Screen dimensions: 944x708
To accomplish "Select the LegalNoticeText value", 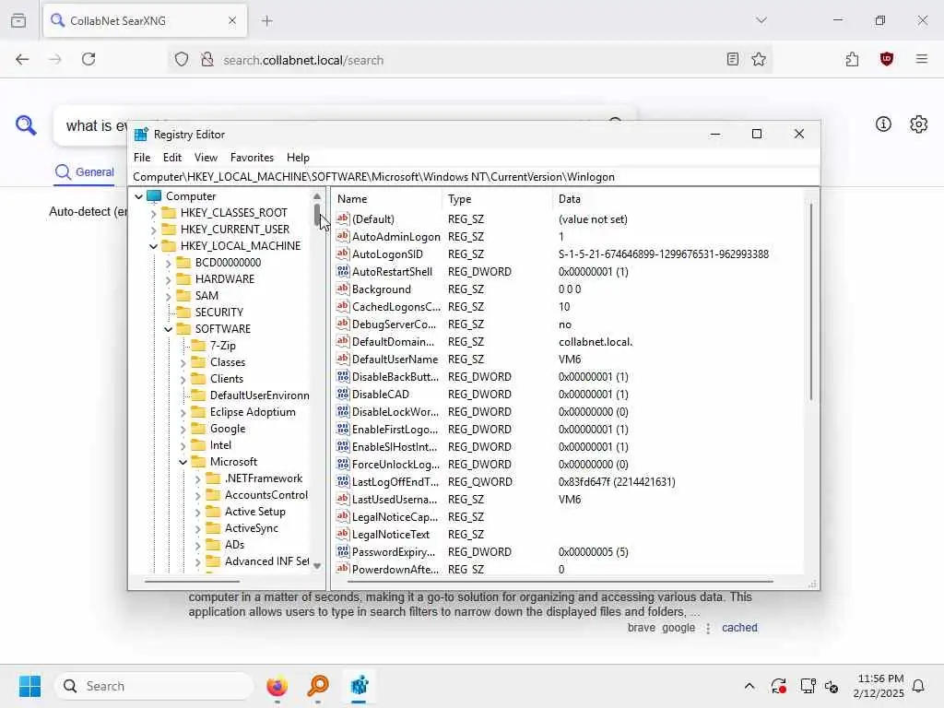I will click(391, 534).
